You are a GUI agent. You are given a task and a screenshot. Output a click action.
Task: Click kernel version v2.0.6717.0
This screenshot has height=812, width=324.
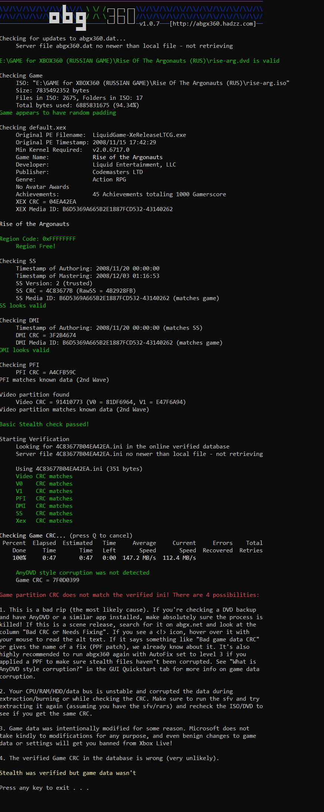[x=111, y=150]
